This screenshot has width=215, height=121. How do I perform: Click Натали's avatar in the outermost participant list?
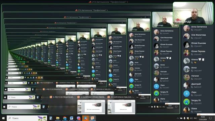click(x=187, y=77)
